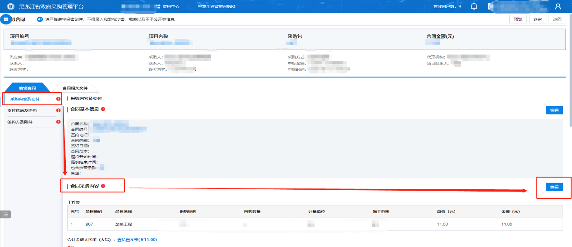Image resolution: width=572 pixels, height=247 pixels.
Task: Open the user profile avatar icon
Action: 558,6
